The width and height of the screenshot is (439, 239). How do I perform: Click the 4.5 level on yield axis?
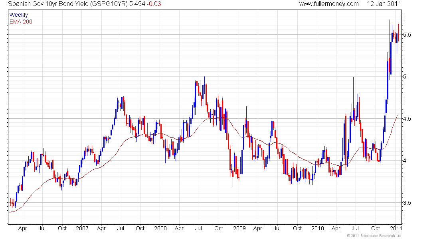407,119
